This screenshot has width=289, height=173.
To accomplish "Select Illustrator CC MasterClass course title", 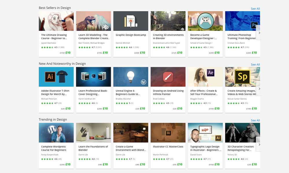I will (x=168, y=146).
